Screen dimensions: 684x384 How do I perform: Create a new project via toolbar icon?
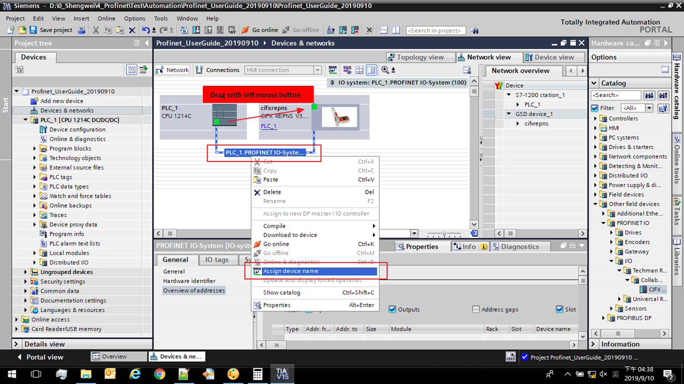(10, 30)
